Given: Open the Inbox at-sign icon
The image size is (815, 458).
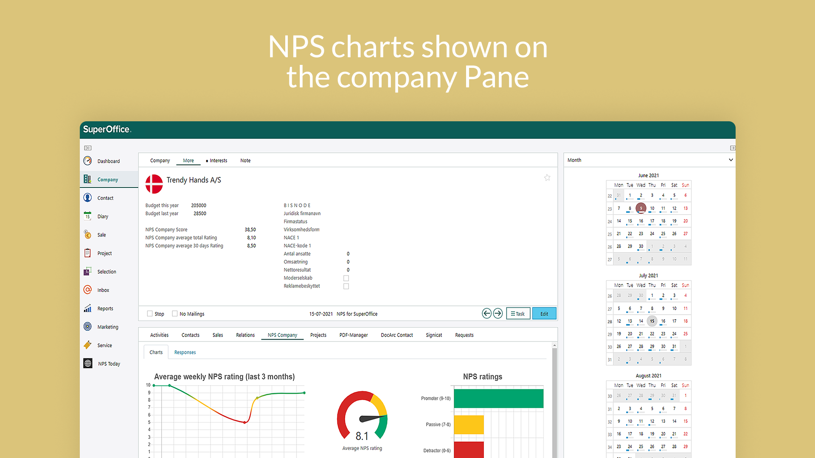Looking at the screenshot, I should click(x=87, y=290).
